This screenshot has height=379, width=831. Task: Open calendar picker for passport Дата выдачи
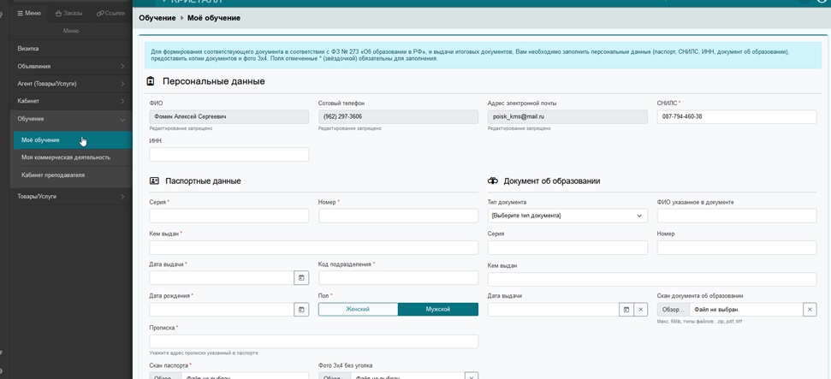301,278
